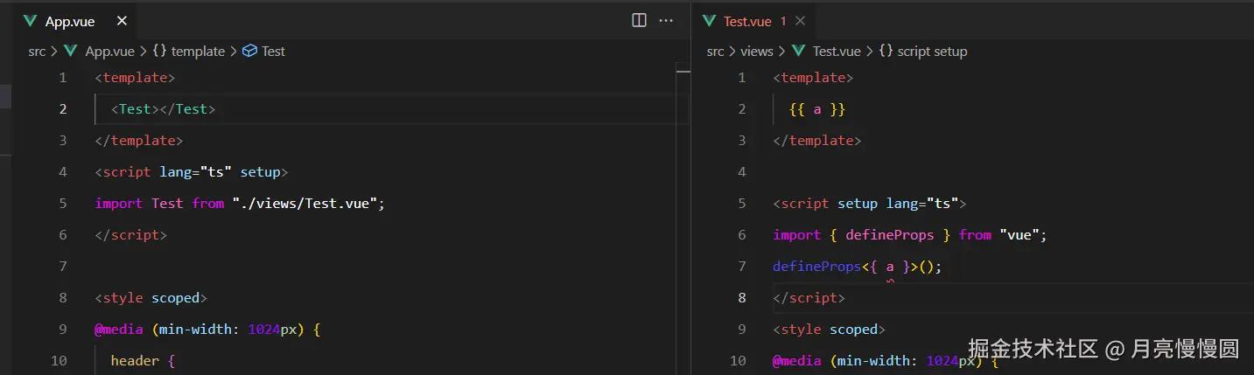1254x375 pixels.
Task: Open Test.vue breadcrumb item
Action: pyautogui.click(x=837, y=52)
